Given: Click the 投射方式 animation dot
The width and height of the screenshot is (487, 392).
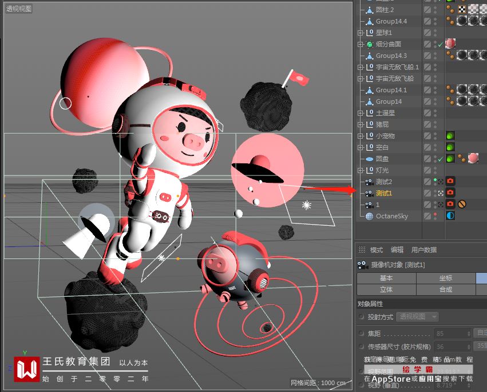Looking at the screenshot, I should tap(361, 317).
